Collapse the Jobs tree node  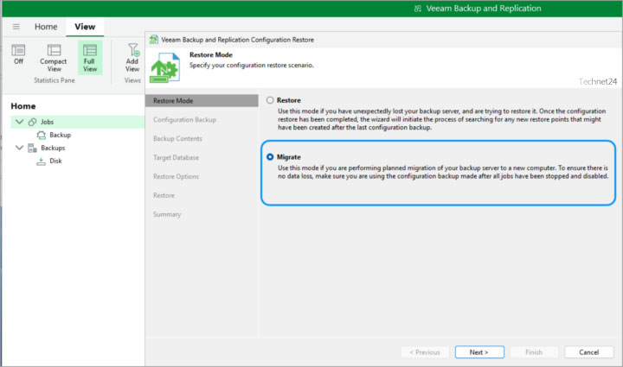click(x=19, y=122)
